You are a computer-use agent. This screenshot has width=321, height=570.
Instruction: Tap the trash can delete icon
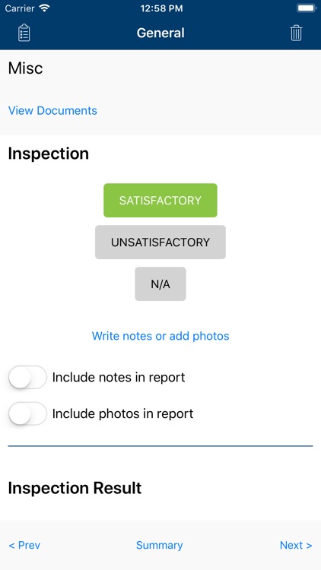coord(296,33)
